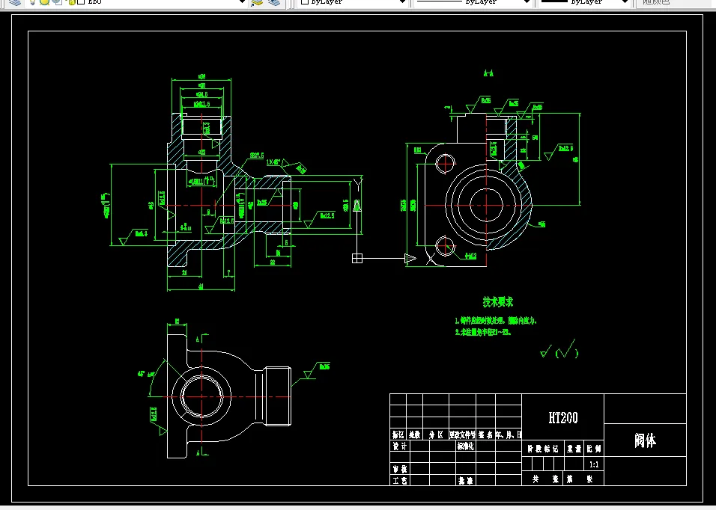Select second technical requirement line about fillet radius

(x=483, y=333)
